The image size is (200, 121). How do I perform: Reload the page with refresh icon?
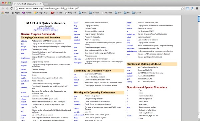click(12, 9)
